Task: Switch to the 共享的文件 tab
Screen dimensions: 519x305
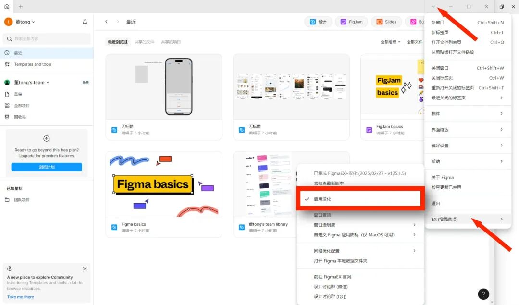Action: point(144,42)
